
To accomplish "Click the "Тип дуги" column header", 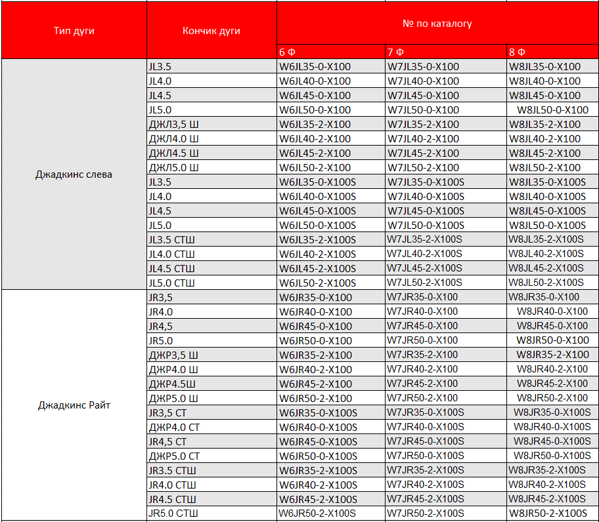I will (74, 31).
